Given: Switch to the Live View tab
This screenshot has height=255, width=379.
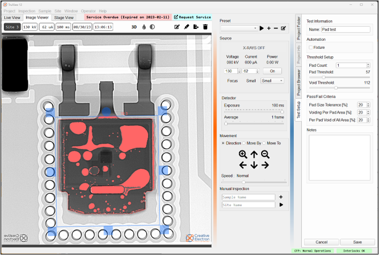Looking at the screenshot, I should click(12, 18).
